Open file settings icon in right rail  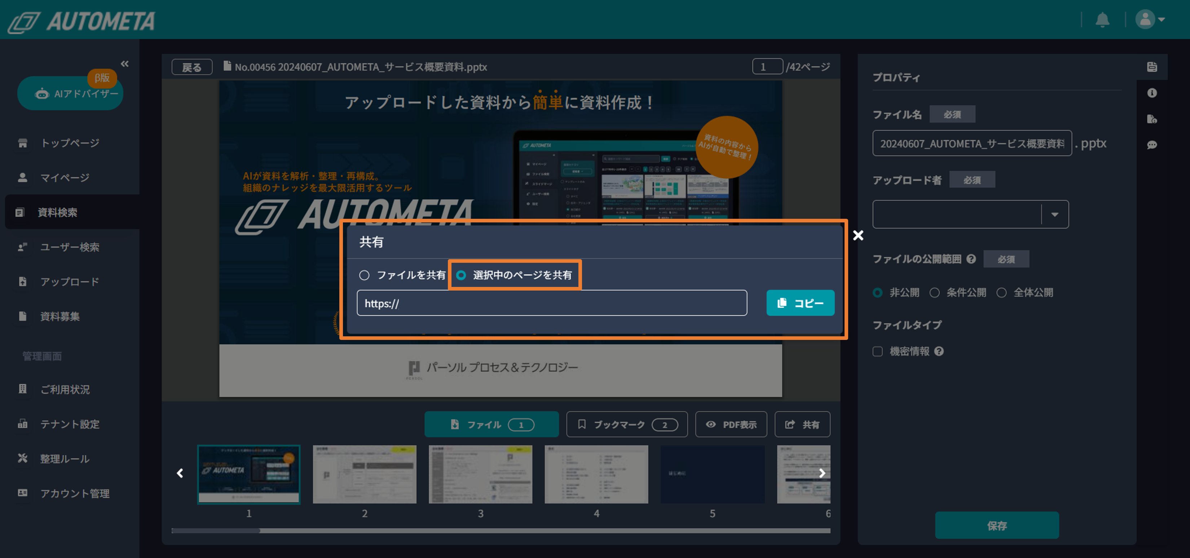point(1152,119)
